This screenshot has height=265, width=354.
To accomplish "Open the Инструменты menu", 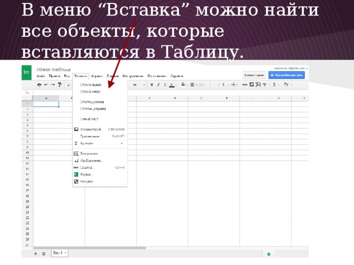I will tap(133, 76).
